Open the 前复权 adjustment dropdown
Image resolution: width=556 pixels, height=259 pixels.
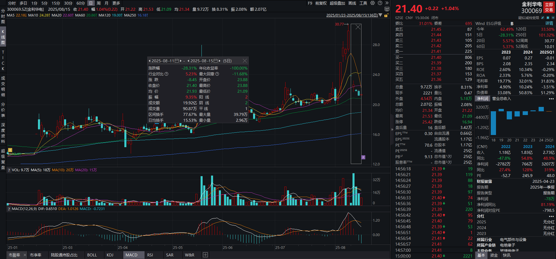[x=321, y=3]
